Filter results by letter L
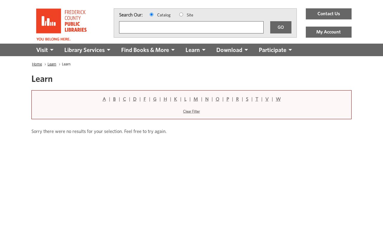Screen dimensions: 383x239 point(185,99)
